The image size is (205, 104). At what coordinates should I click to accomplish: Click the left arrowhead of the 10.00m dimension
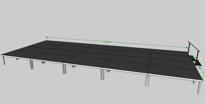[46, 37]
